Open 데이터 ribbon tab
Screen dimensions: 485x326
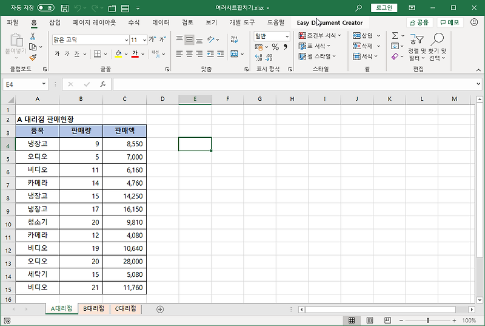pyautogui.click(x=161, y=22)
